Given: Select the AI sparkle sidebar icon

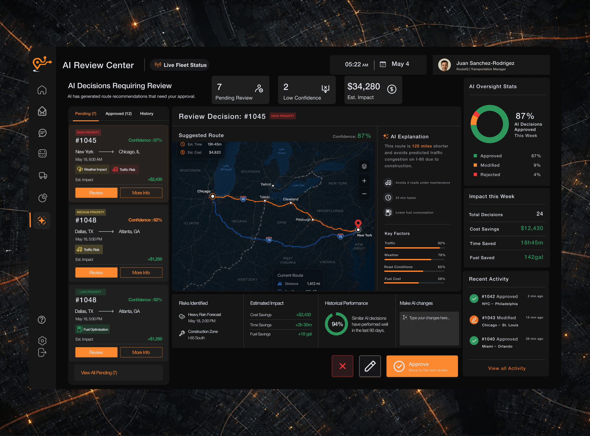Looking at the screenshot, I should click(42, 220).
